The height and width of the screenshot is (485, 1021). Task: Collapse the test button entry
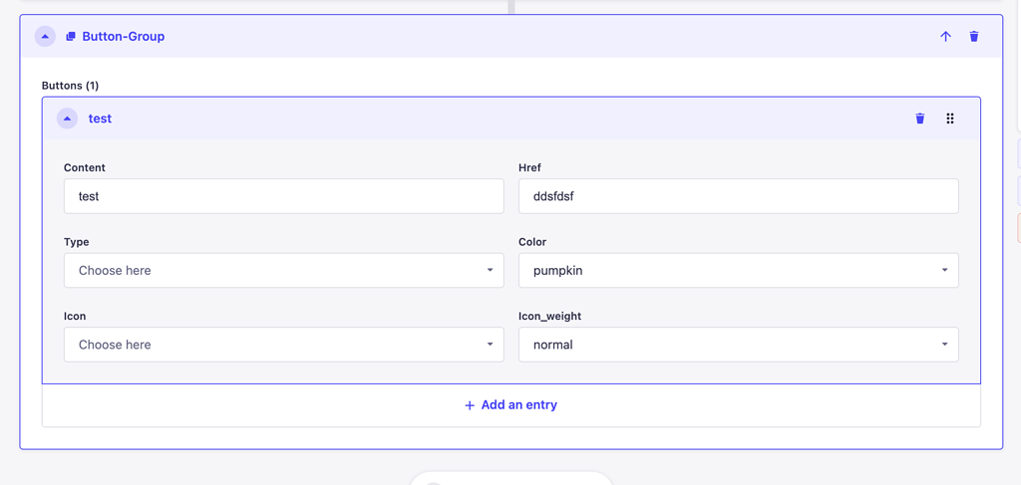point(67,119)
